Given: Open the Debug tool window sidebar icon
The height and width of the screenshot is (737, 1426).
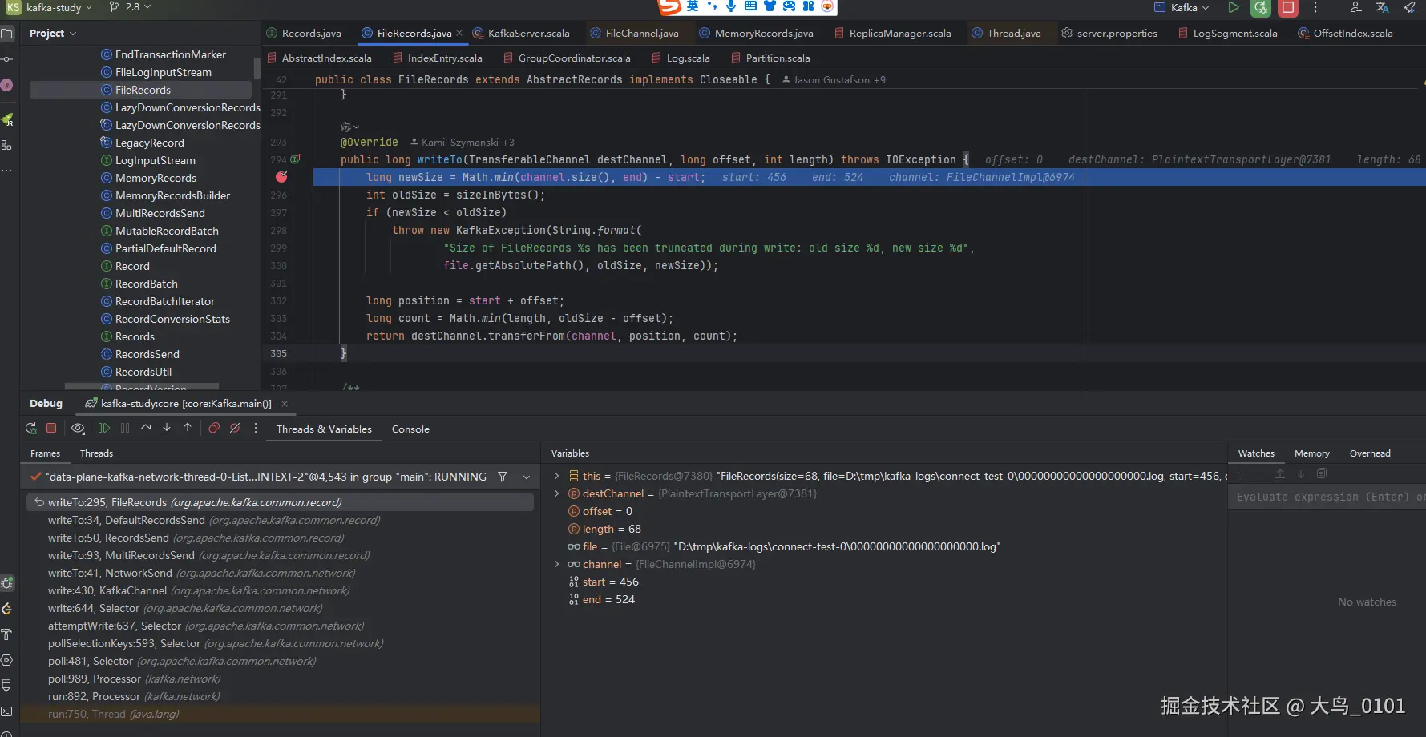Looking at the screenshot, I should point(7,583).
